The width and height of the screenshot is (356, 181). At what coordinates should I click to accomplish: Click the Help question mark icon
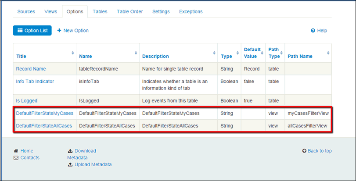(313, 31)
